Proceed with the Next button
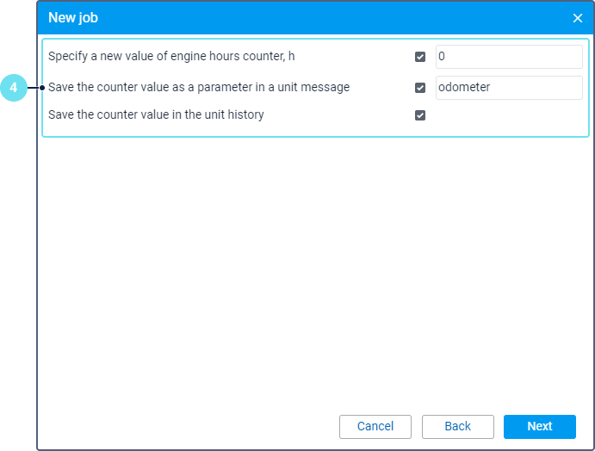 pyautogui.click(x=539, y=426)
